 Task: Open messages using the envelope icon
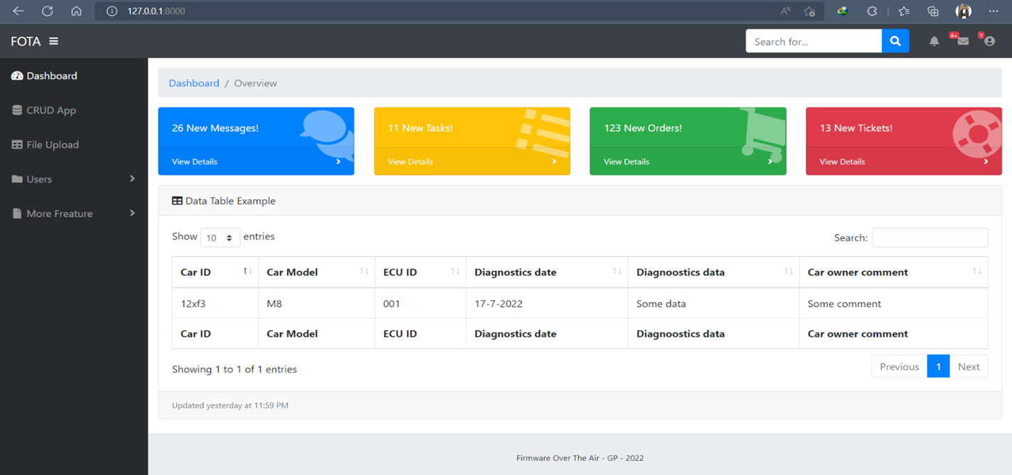[962, 41]
